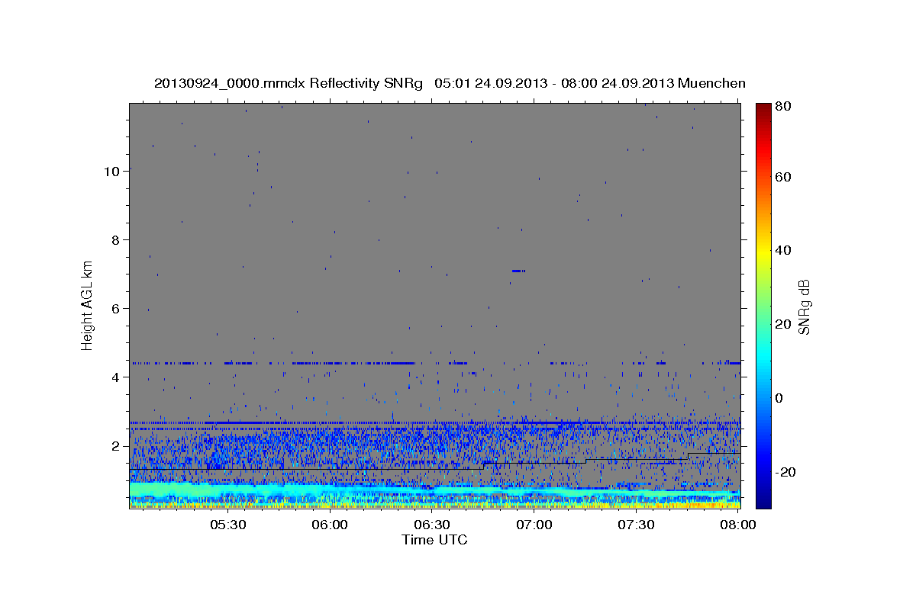Click the 'SNRg dB' colorbar label

[x=804, y=306]
